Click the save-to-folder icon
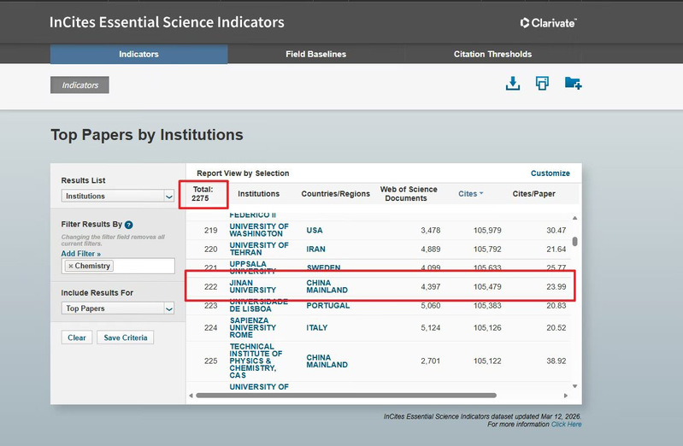The image size is (683, 446). 573,83
